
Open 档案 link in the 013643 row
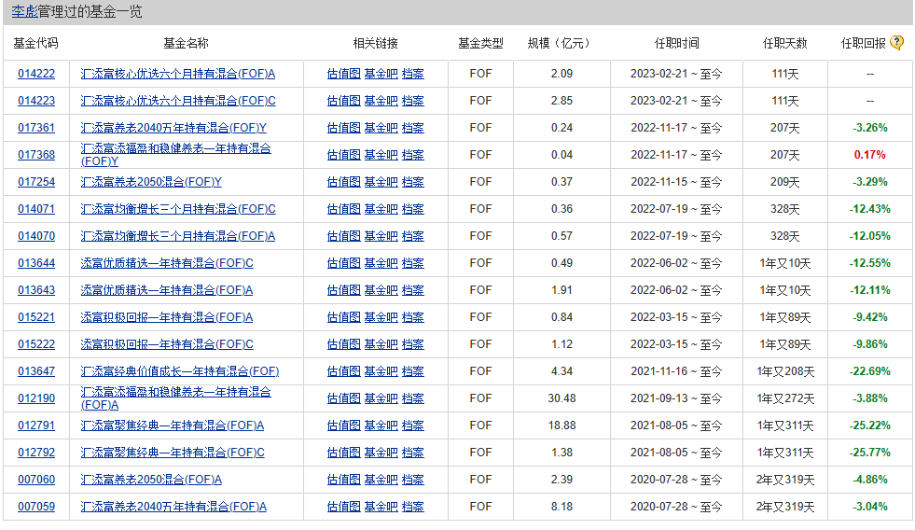click(413, 290)
